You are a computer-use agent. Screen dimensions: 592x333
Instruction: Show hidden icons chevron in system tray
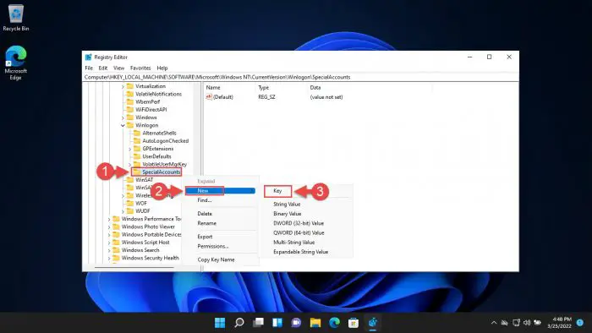493,323
